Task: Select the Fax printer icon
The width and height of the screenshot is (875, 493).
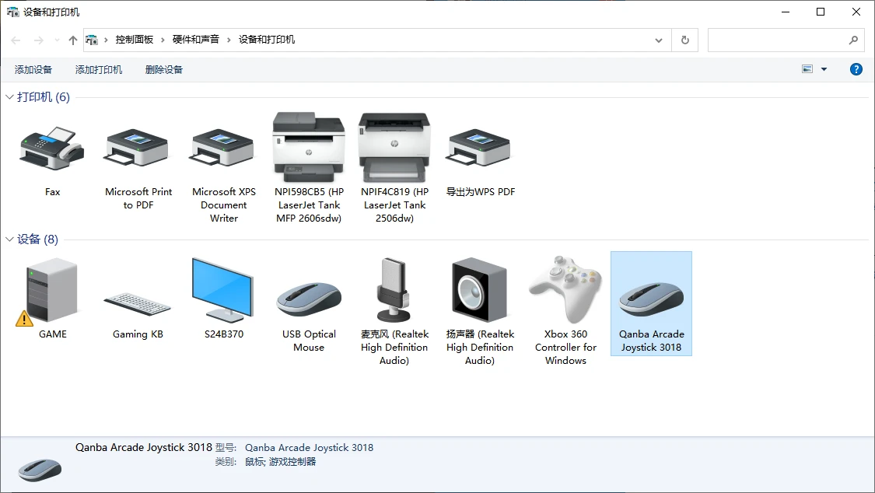Action: (x=52, y=149)
